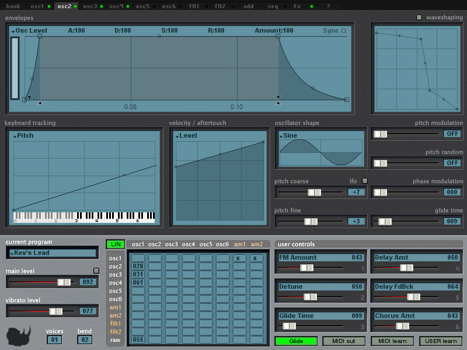The image size is (467, 350).
Task: Switch to the flt1 tab
Action: pos(194,6)
